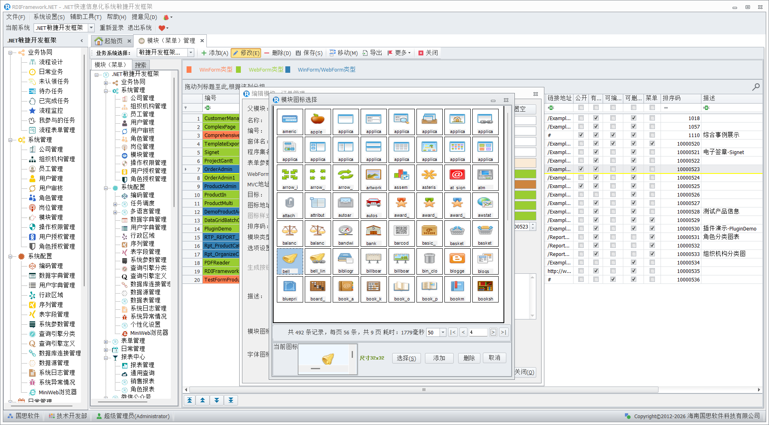Click the 取消 button in icon dialog

tap(494, 358)
